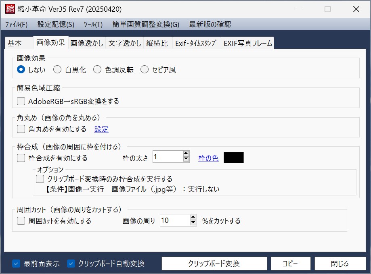Open the 簡単画質調整変換(G) menu

146,24
